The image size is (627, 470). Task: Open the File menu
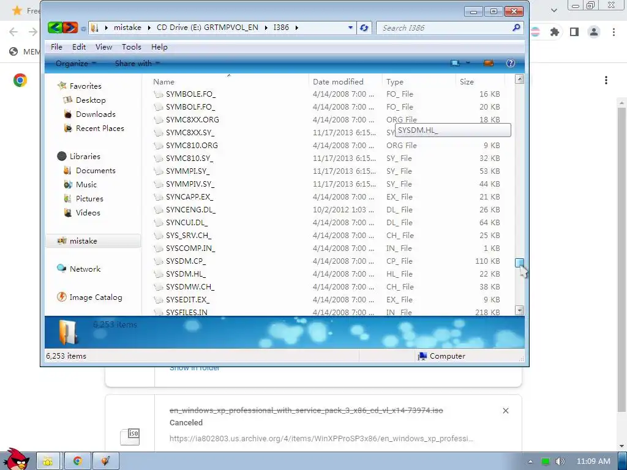click(56, 47)
